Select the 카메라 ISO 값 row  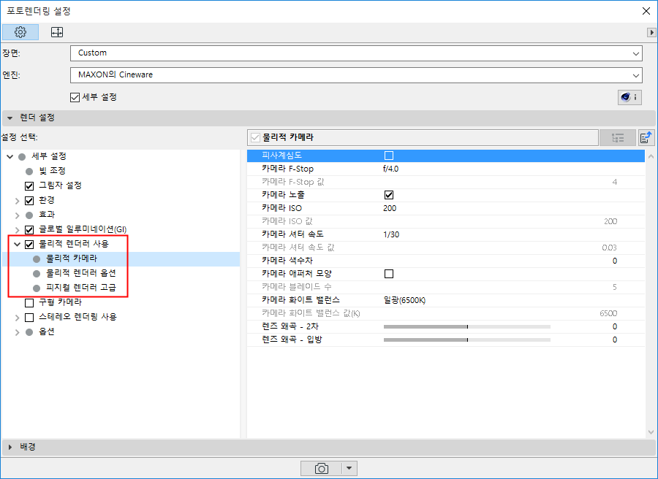point(446,221)
